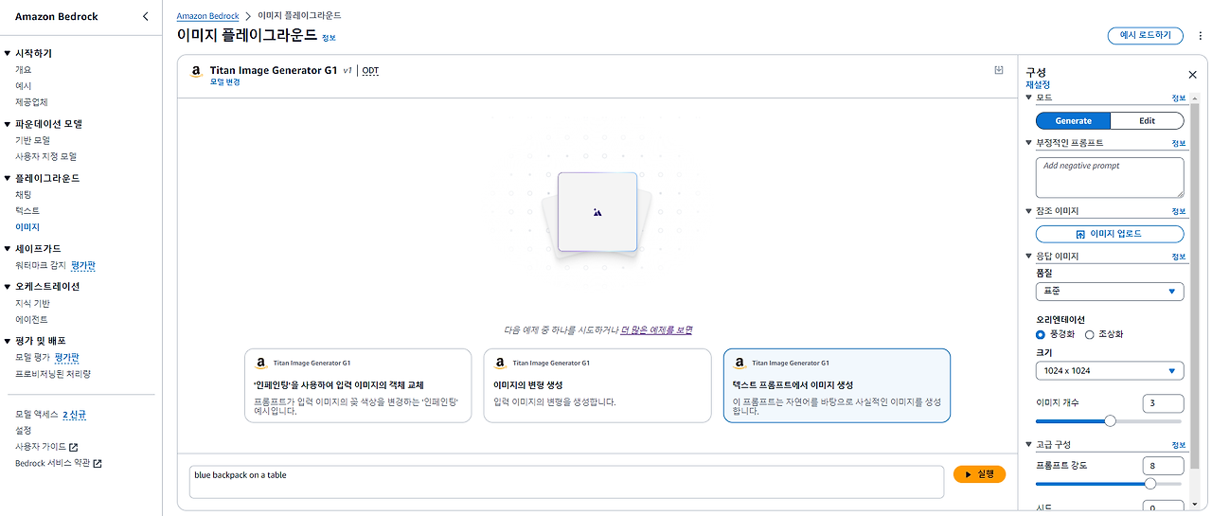Select 풍경화 orientation radio button

(x=1041, y=334)
